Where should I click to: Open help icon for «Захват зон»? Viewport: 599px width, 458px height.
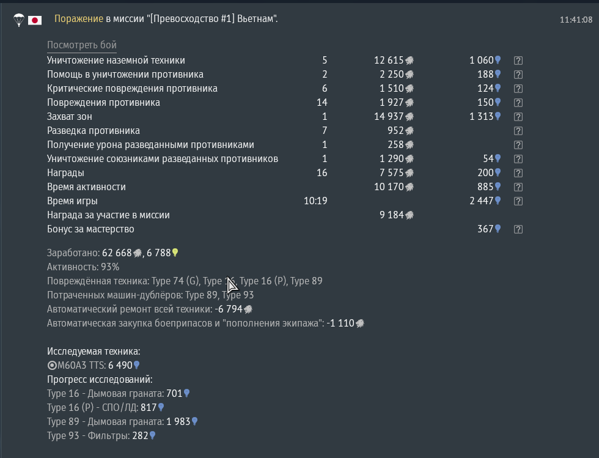(518, 117)
